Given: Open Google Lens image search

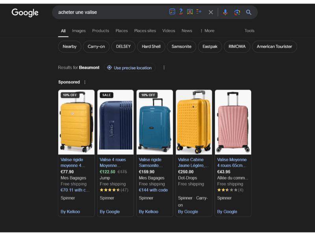Looking at the screenshot, I should 237,12.
